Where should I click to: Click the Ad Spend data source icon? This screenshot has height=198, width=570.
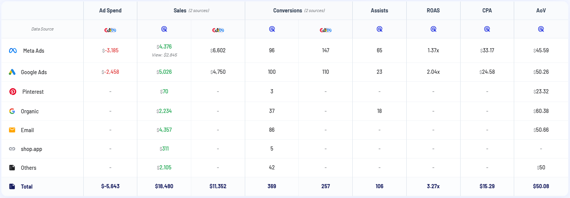110,29
